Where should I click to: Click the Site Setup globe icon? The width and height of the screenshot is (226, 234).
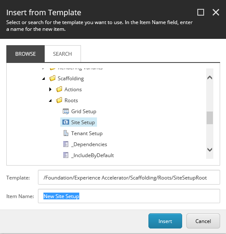[65, 122]
